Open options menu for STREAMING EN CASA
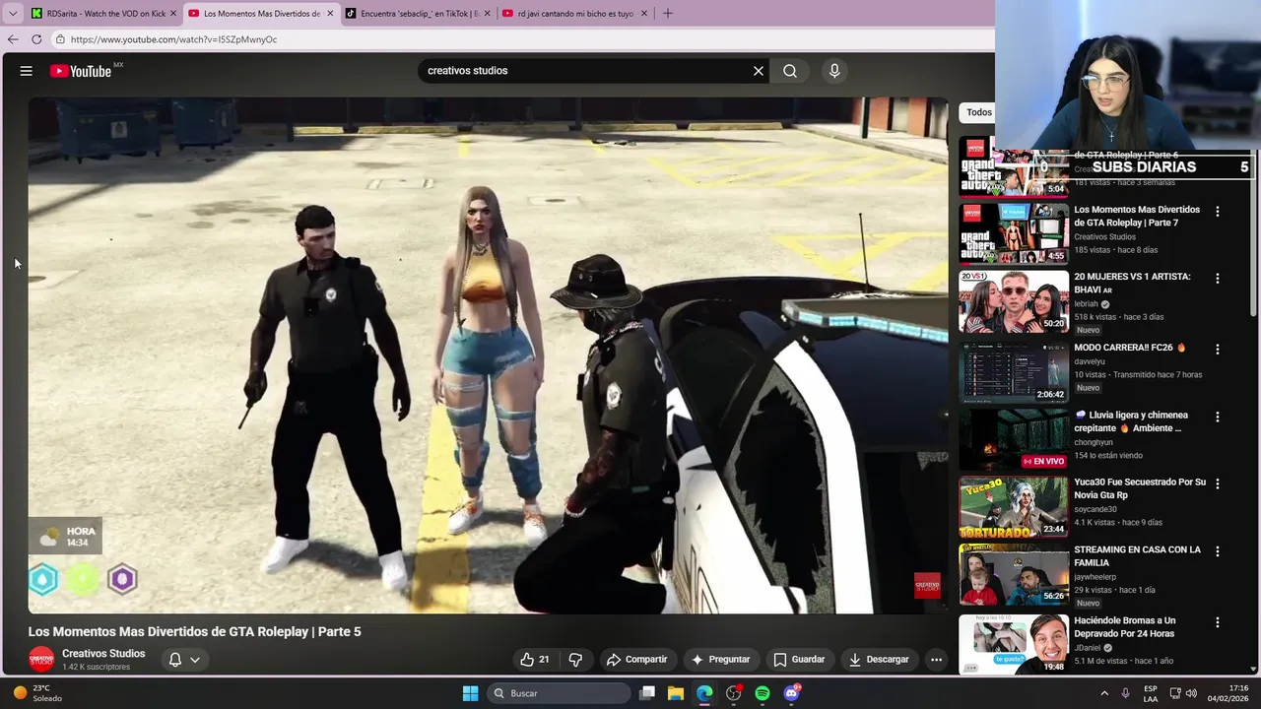 [1218, 551]
